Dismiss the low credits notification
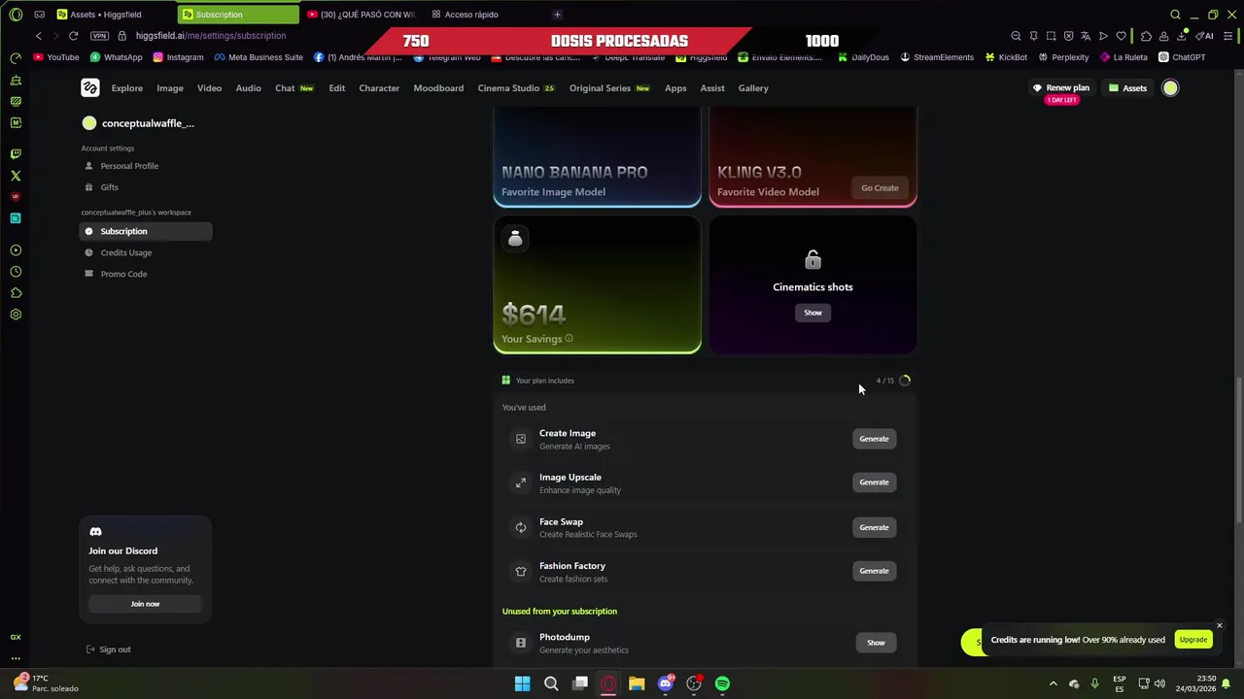 coord(1219,625)
